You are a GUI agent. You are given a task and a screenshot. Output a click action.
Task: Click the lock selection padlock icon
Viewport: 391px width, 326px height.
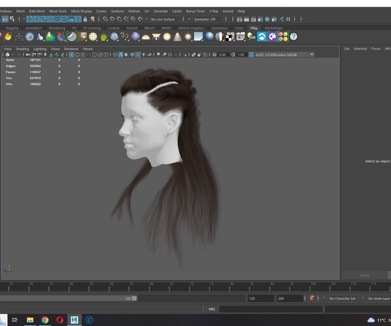85,19
